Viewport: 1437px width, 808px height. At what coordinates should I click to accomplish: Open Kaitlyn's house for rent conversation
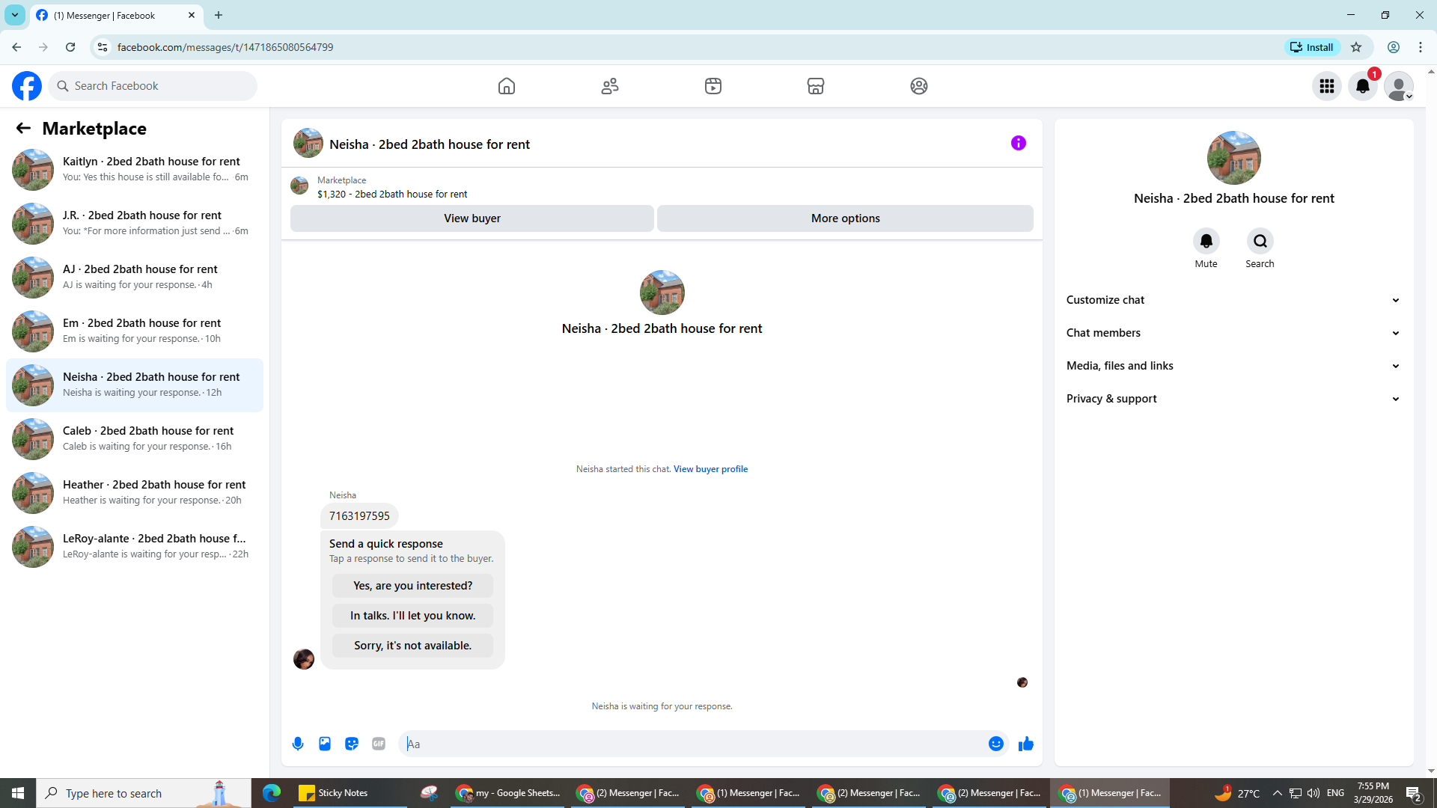coord(135,169)
